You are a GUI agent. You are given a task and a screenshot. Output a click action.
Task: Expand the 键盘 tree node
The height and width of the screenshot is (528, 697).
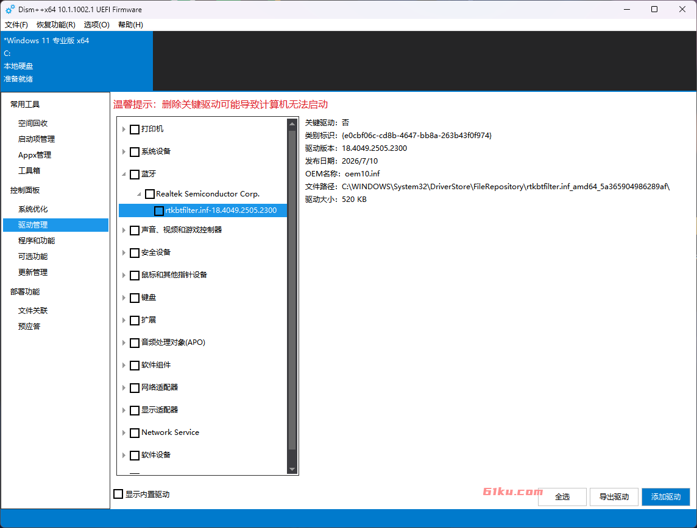point(124,297)
